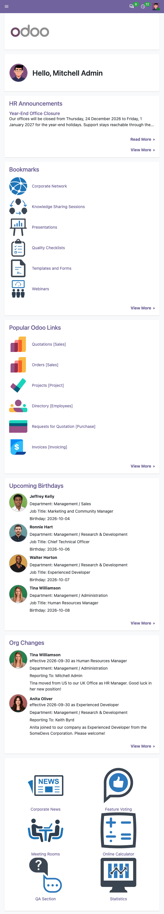Click the Presentations board icon
This screenshot has height=914, width=164.
click(18, 228)
